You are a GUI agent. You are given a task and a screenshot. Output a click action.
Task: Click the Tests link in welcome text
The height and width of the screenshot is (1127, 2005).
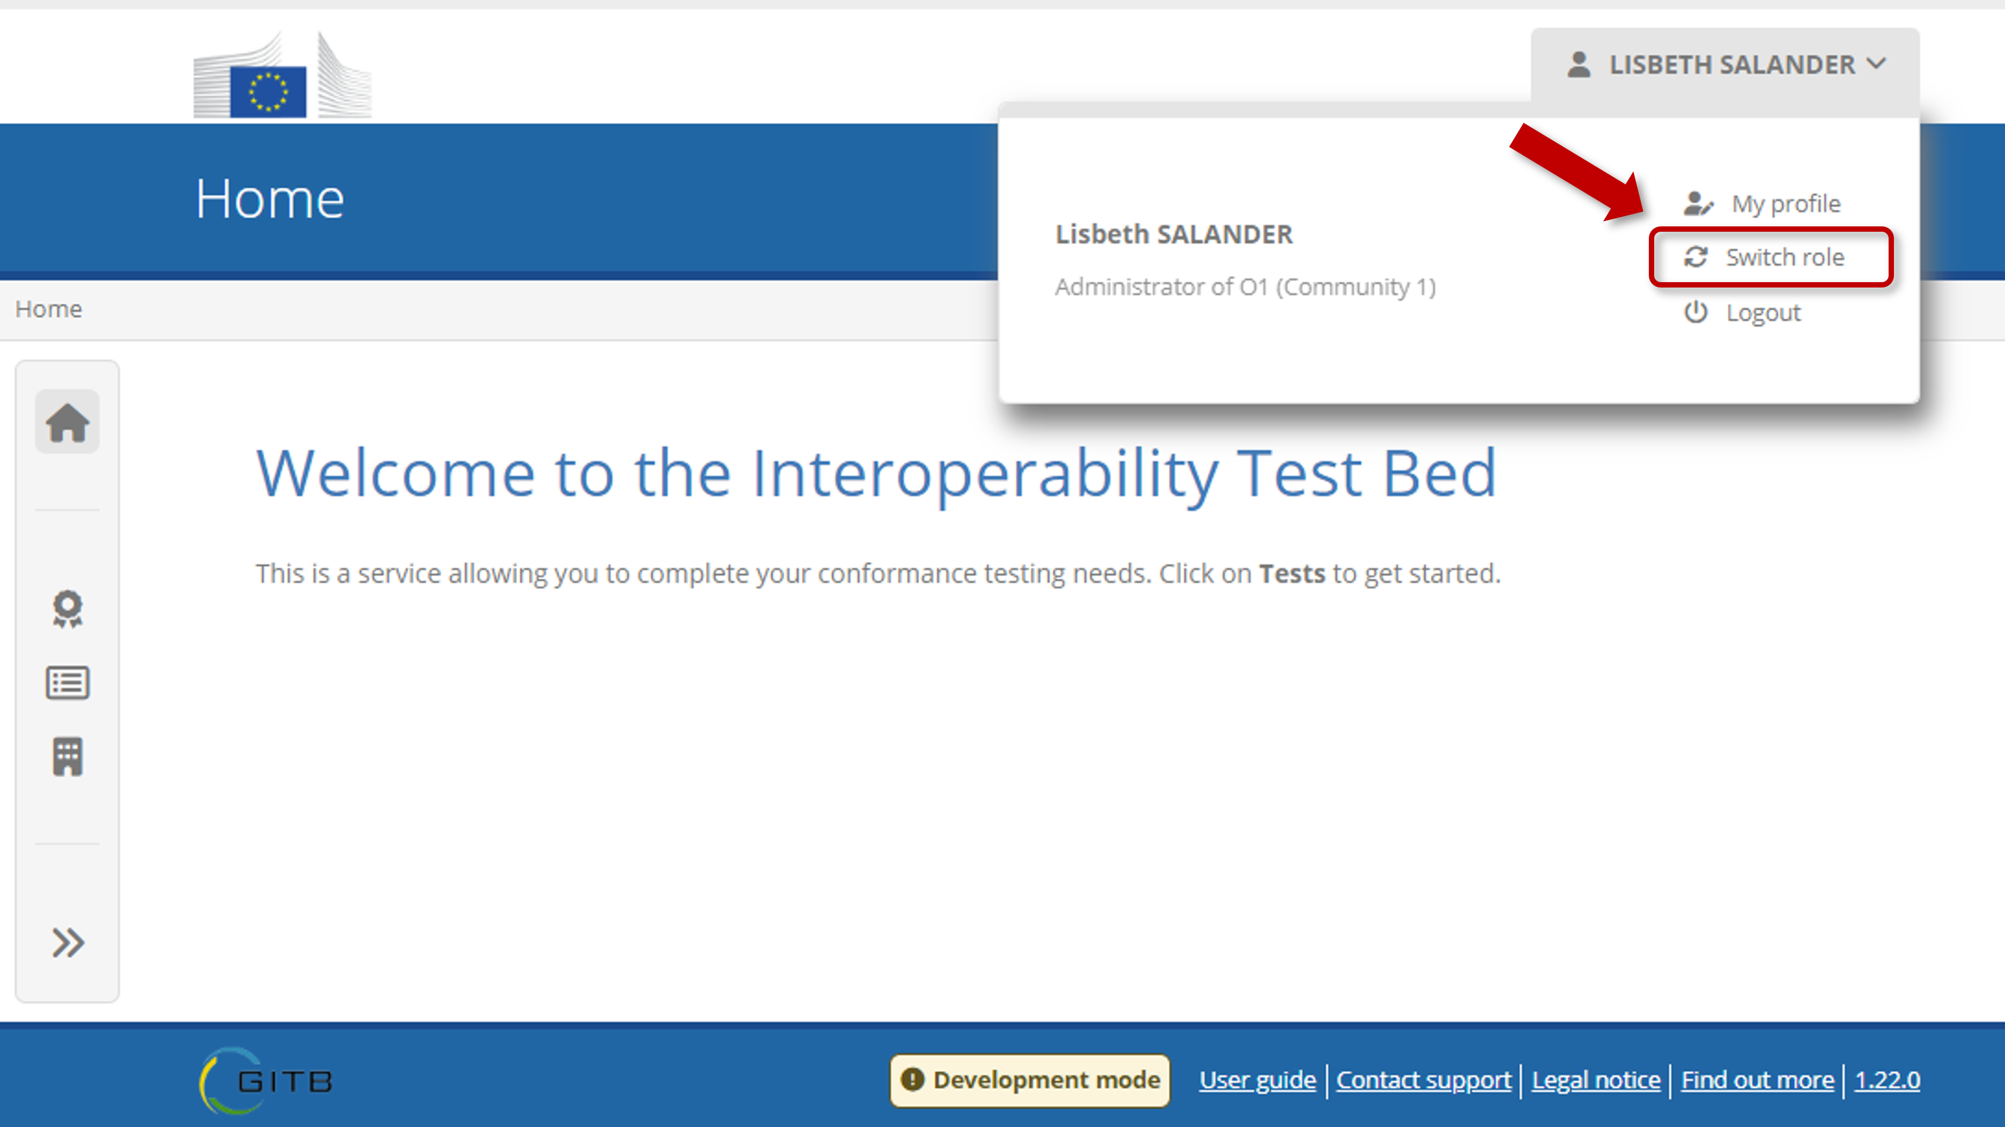click(x=1292, y=573)
